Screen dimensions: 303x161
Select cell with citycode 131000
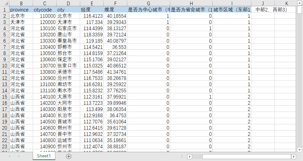[x=45, y=84]
